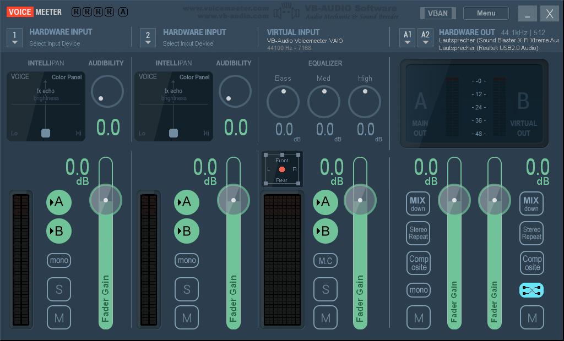Click Audibility knob of Hardware Input 1

click(107, 91)
